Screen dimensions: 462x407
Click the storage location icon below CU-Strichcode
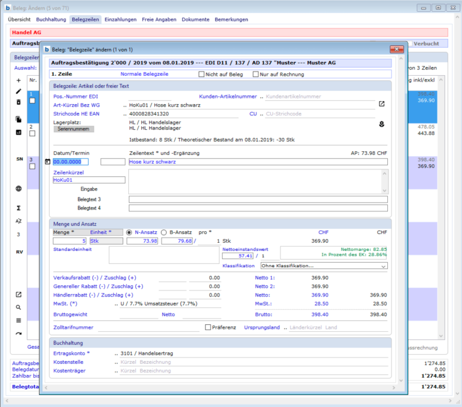(381, 125)
